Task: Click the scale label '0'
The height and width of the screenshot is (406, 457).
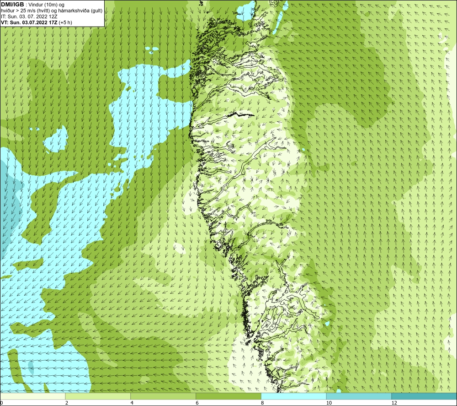Action: point(1,403)
